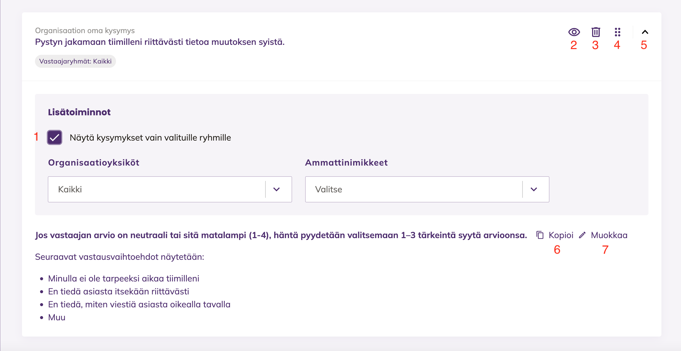Select the answer option 'Muu'
This screenshot has width=681, height=351.
click(x=57, y=317)
